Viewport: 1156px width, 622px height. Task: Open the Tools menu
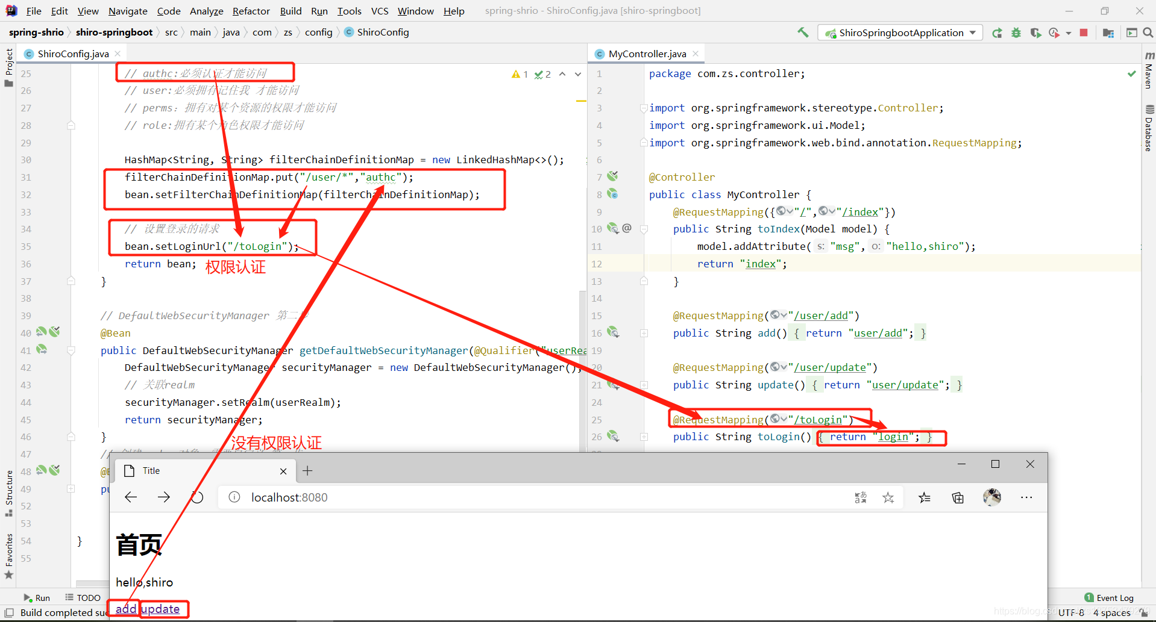tap(349, 11)
